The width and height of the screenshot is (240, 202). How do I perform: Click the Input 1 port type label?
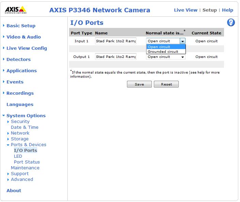tap(81, 41)
